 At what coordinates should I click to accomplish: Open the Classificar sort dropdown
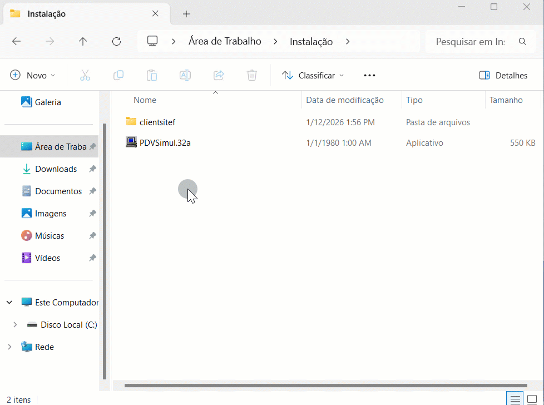tap(313, 75)
